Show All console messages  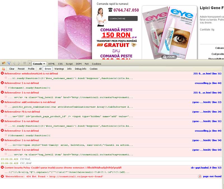[x=40, y=69]
